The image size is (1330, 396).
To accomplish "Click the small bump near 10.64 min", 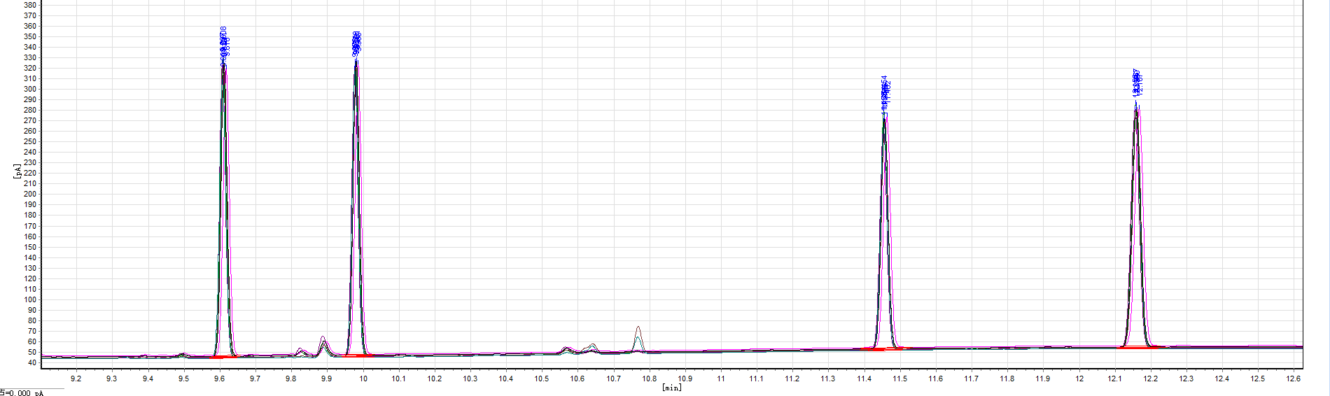I will coord(592,348).
